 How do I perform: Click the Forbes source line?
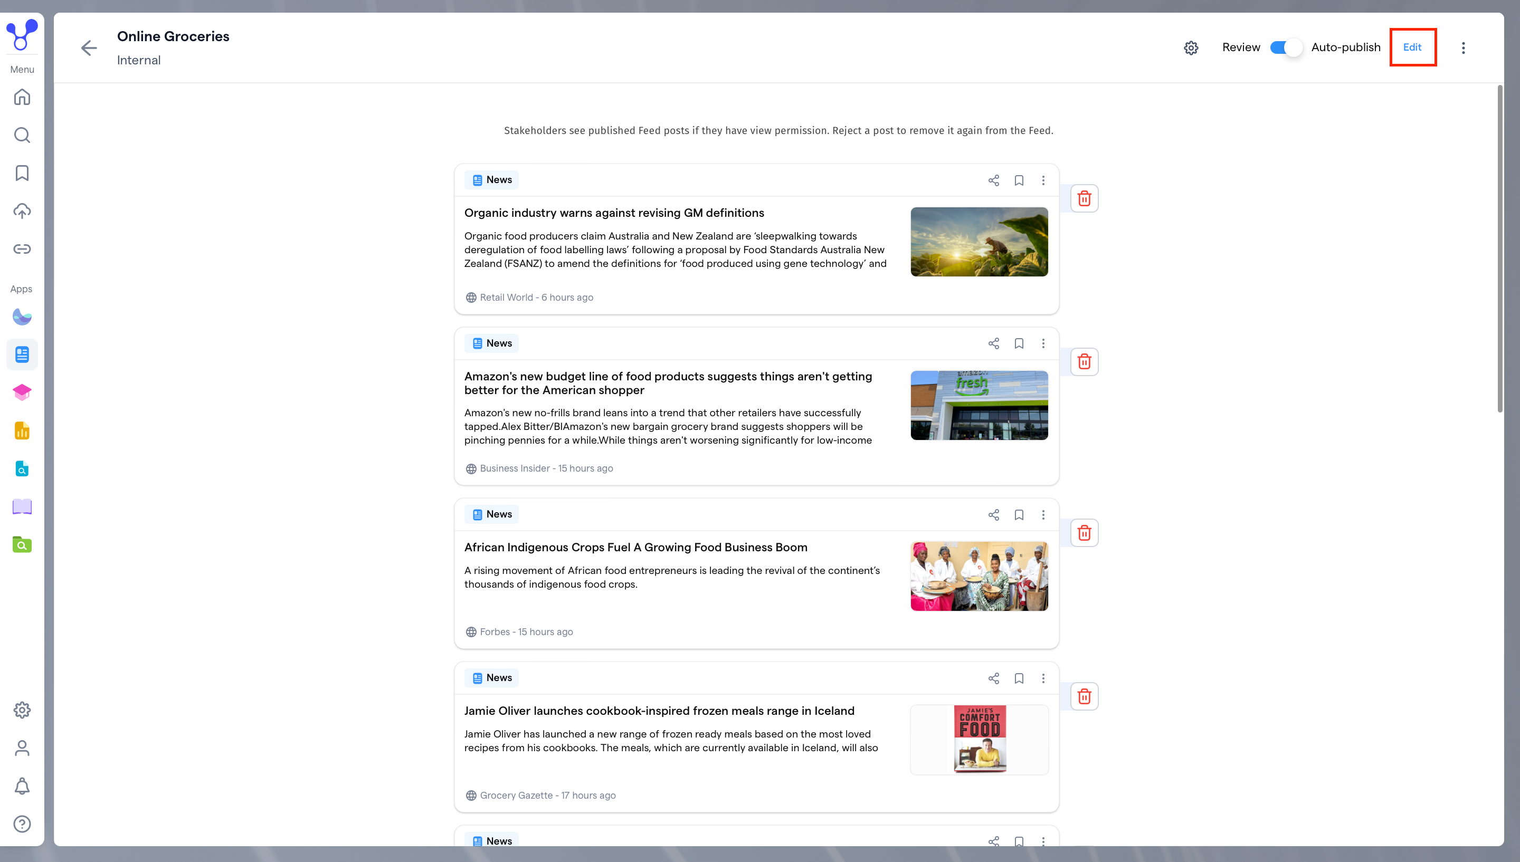(x=519, y=631)
